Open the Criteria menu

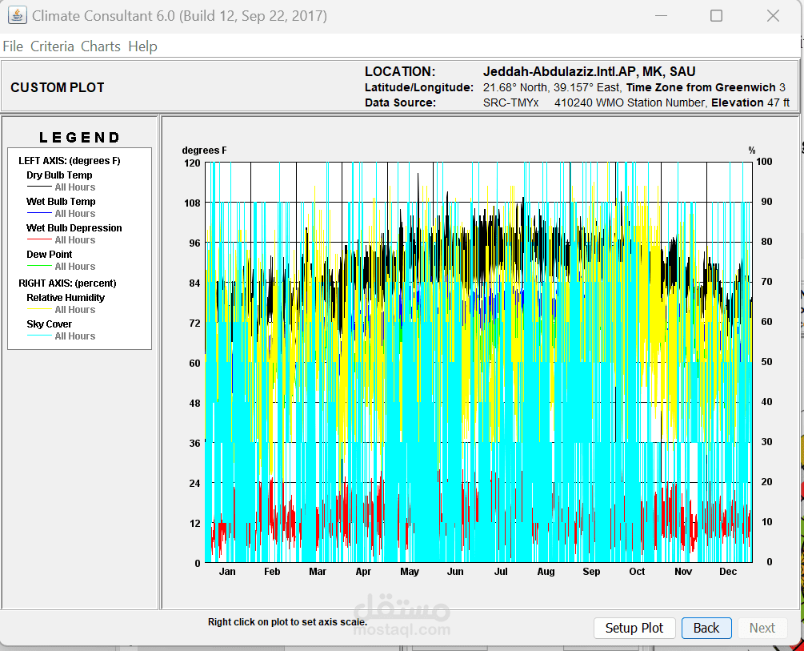[52, 46]
